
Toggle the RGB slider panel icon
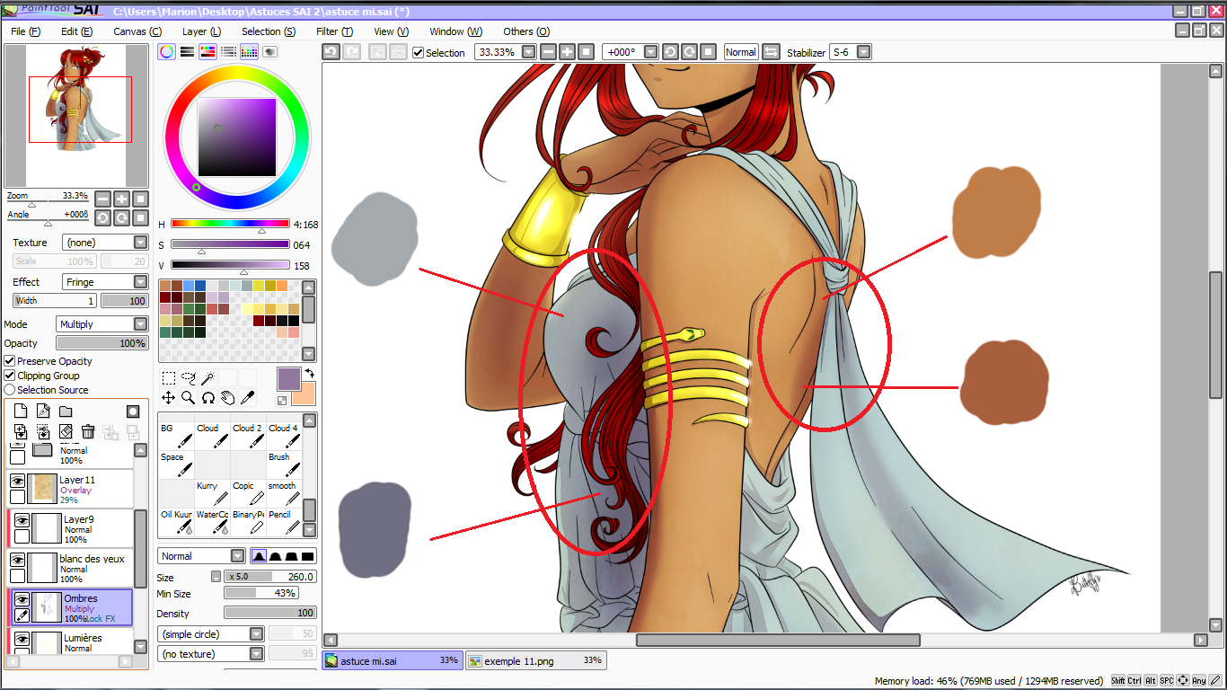coord(187,52)
